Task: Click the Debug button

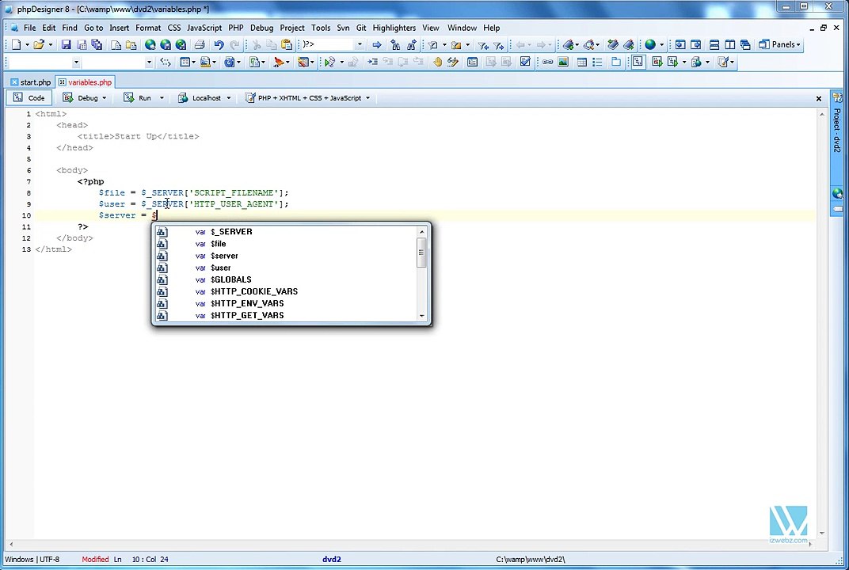Action: [x=82, y=98]
